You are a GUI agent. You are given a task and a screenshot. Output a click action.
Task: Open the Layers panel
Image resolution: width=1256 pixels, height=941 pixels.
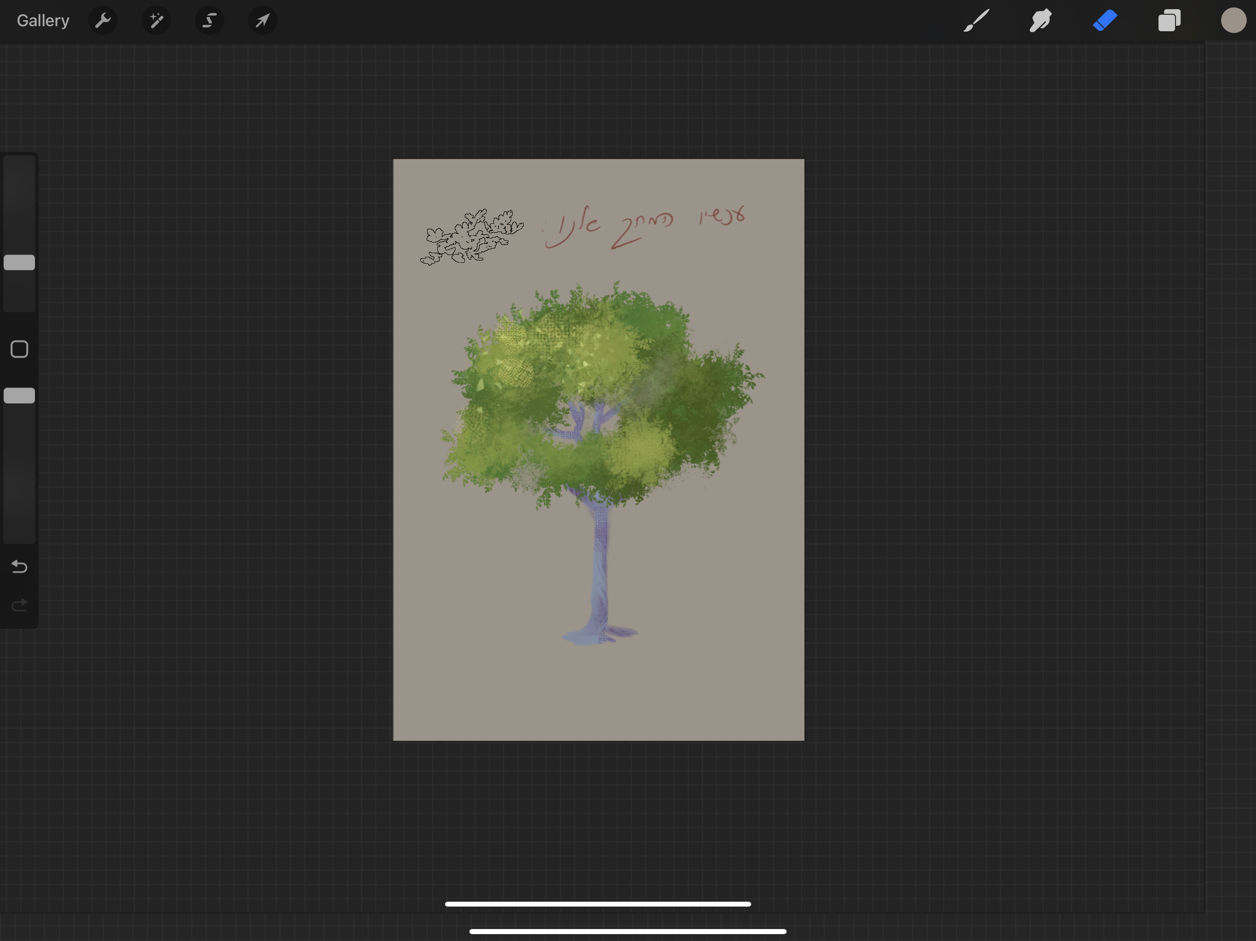tap(1169, 21)
